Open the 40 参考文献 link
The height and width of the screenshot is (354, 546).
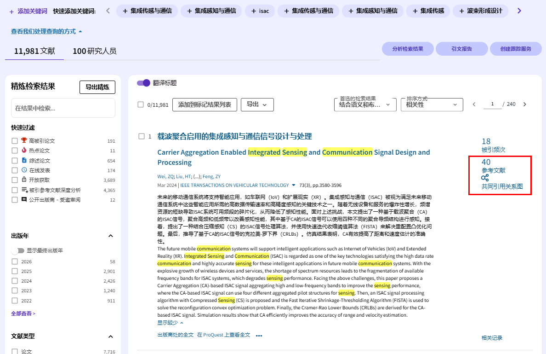click(493, 166)
